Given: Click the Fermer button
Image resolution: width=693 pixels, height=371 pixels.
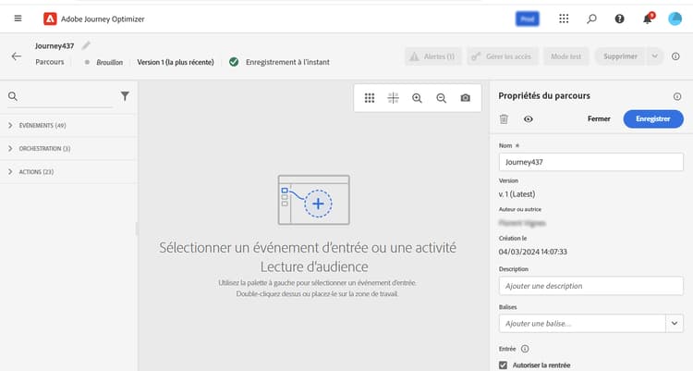Looking at the screenshot, I should click(599, 118).
